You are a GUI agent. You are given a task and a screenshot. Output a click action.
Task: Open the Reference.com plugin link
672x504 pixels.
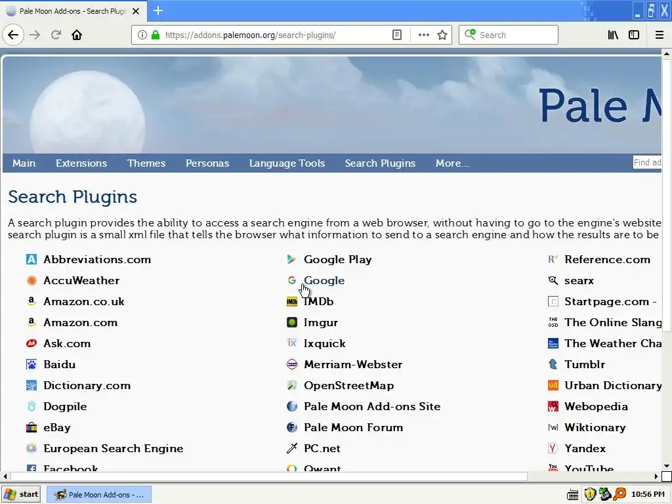(x=607, y=259)
